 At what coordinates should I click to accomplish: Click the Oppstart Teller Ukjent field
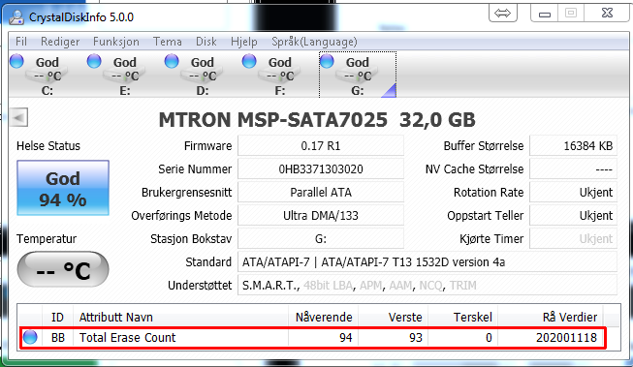click(x=573, y=216)
